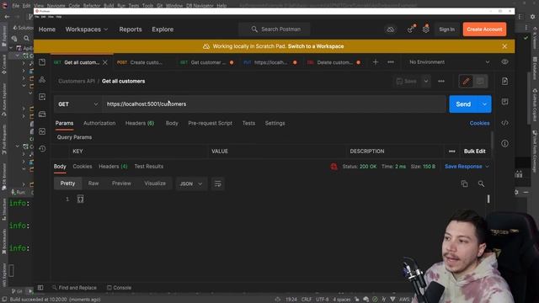Click the red network error icon near Status
The height and width of the screenshot is (303, 539).
pos(334,167)
